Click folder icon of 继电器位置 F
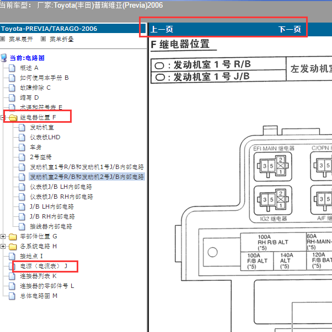332x332 pixels. pyautogui.click(x=13, y=118)
